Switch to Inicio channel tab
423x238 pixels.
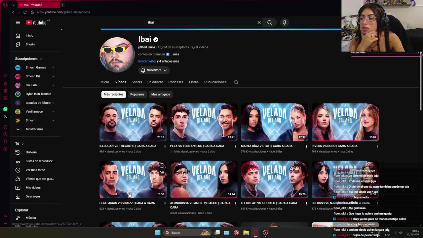coord(105,82)
